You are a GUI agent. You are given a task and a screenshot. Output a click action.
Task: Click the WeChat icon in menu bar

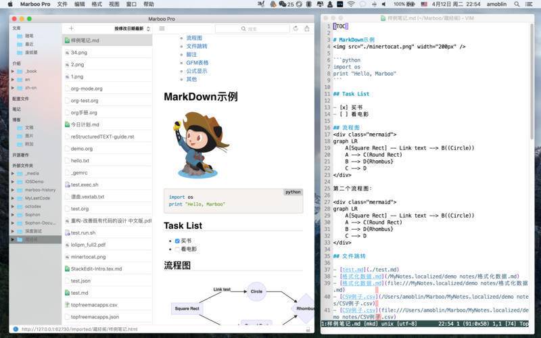(283, 4)
